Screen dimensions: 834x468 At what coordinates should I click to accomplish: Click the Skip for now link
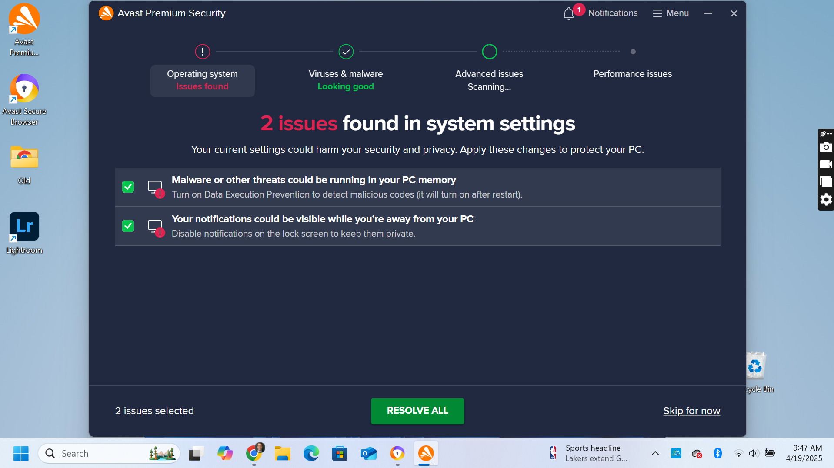click(691, 411)
